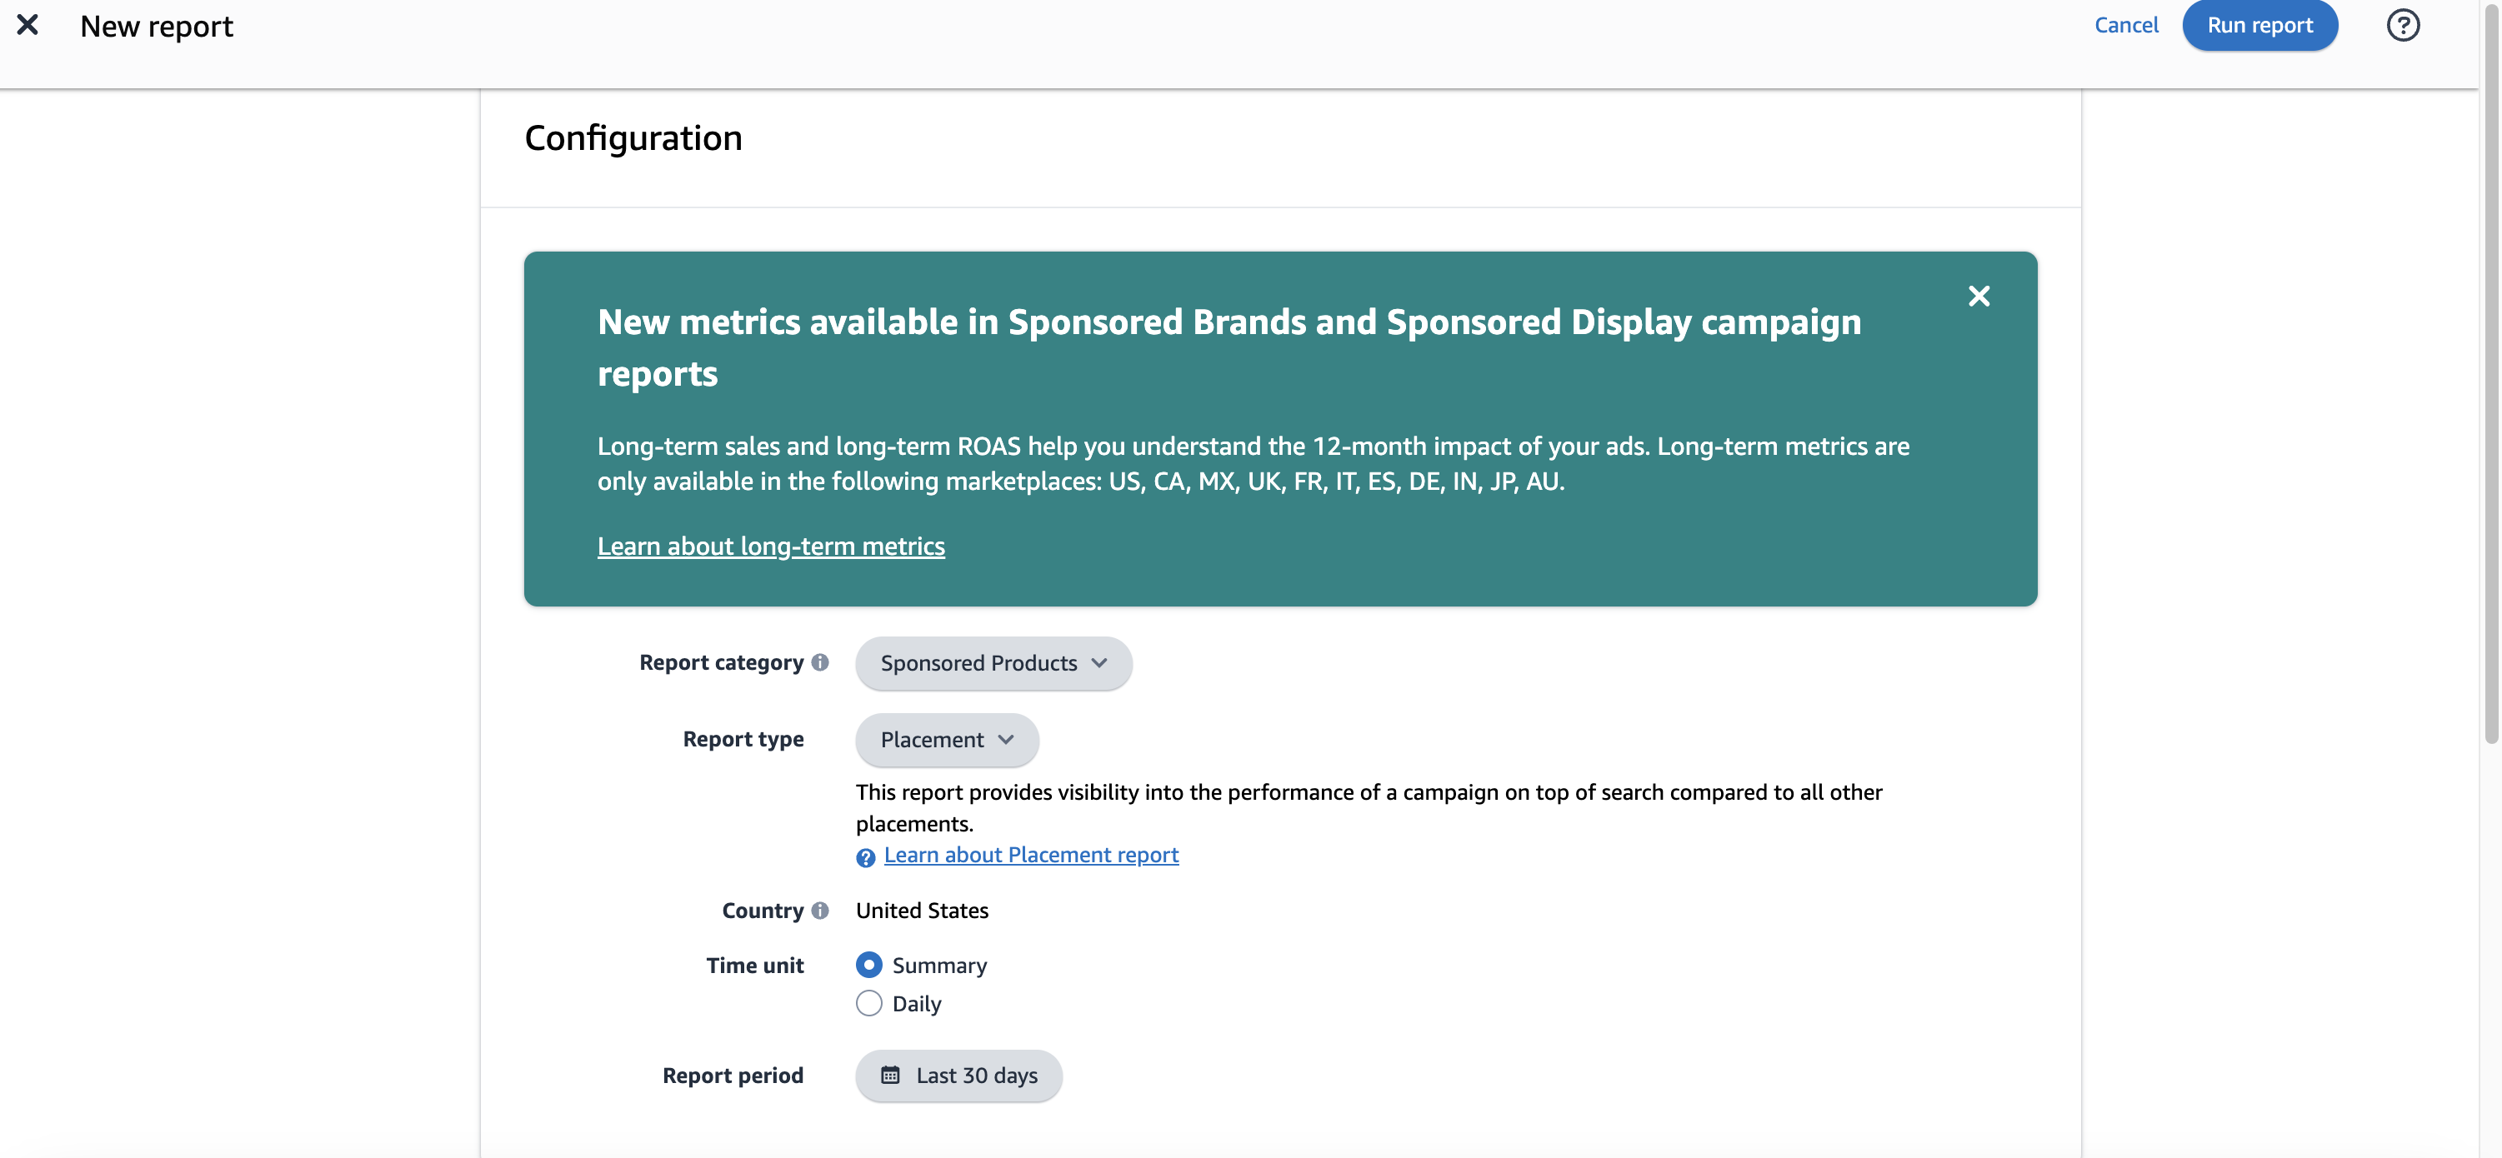Open the Placement report type dropdown
2502x1158 pixels.
(946, 740)
